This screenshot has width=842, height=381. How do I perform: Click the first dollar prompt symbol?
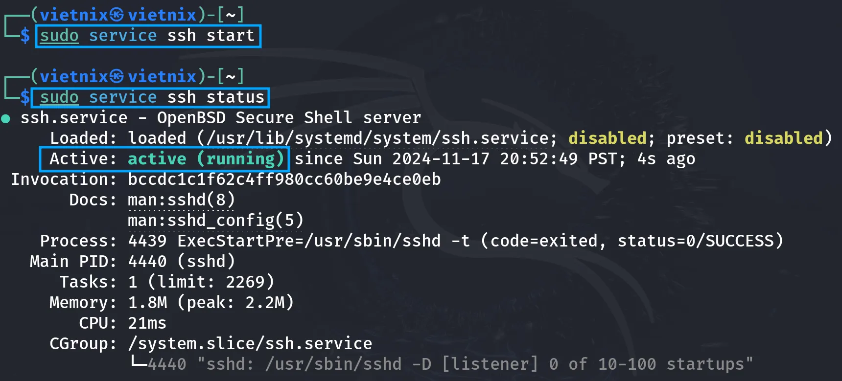tap(25, 36)
